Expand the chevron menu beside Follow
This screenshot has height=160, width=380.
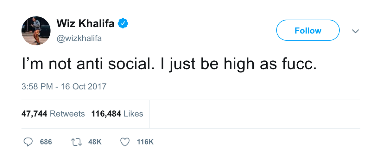pos(356,31)
